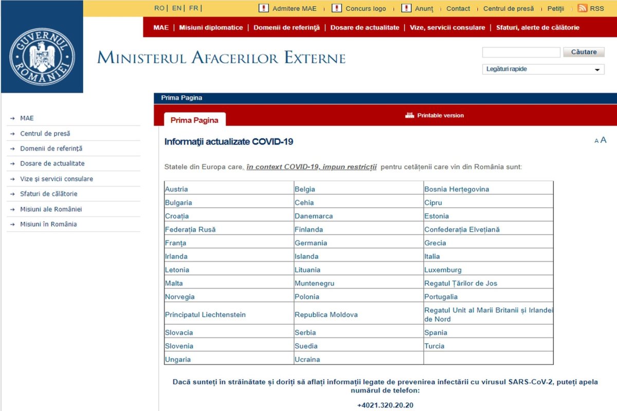Image resolution: width=617 pixels, height=411 pixels.
Task: Switch language to FR
Action: pyautogui.click(x=193, y=8)
